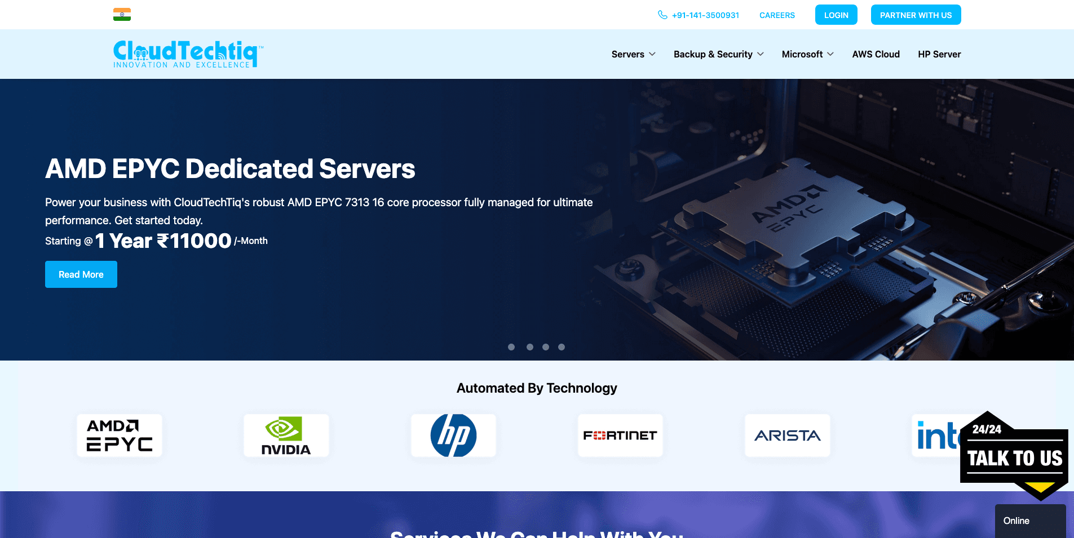Select HP Server from the navigation bar
The height and width of the screenshot is (538, 1074).
tap(939, 54)
